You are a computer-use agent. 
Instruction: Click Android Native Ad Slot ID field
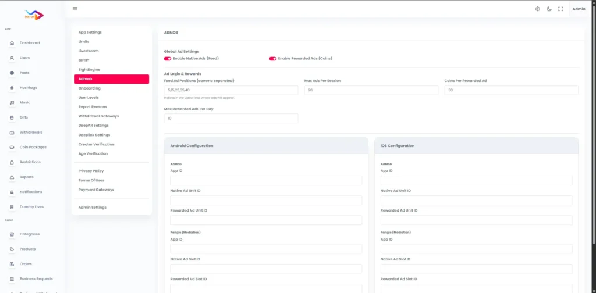tap(266, 269)
